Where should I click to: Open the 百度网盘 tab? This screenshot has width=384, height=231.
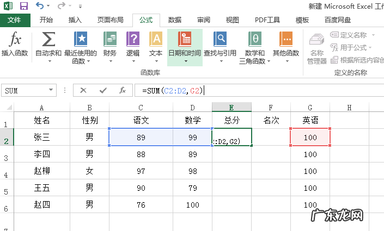pos(338,20)
